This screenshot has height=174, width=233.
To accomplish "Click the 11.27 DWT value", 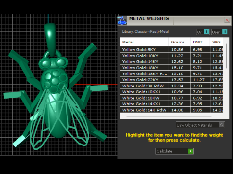I will [199, 80].
